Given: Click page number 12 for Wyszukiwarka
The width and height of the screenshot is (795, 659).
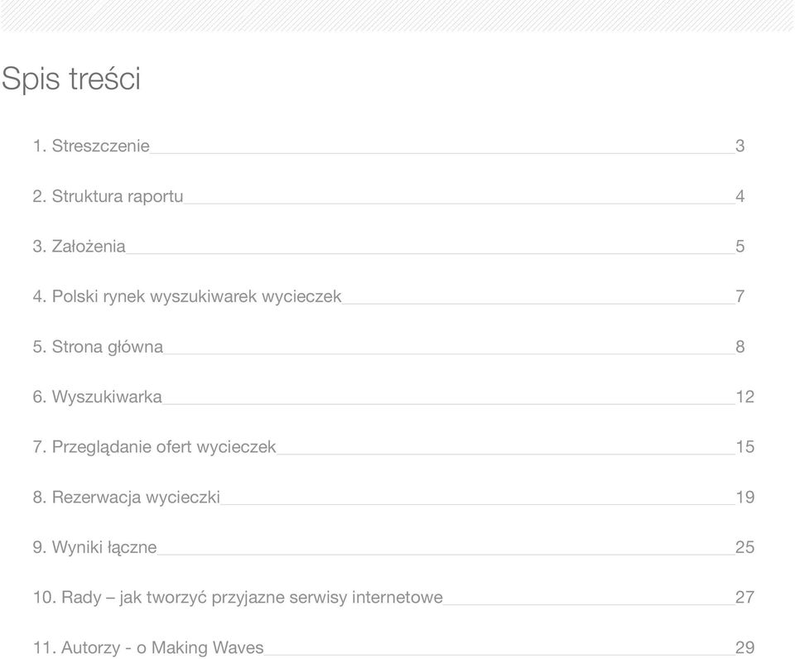Looking at the screenshot, I should (x=744, y=397).
